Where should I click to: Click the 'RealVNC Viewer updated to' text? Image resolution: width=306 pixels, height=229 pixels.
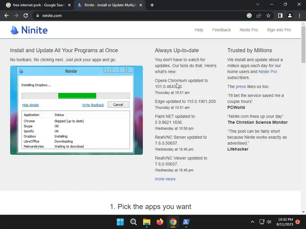181,158
